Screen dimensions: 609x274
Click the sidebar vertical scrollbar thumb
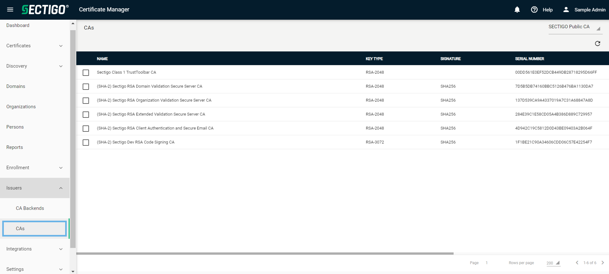pos(73,139)
